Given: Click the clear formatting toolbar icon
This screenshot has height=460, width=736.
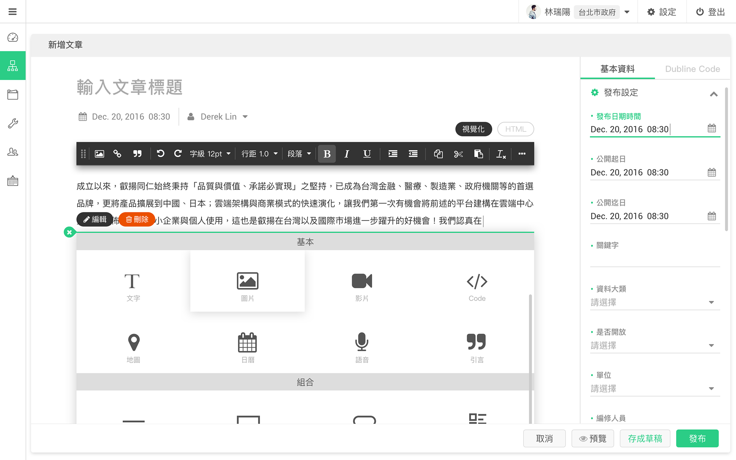Looking at the screenshot, I should [501, 154].
